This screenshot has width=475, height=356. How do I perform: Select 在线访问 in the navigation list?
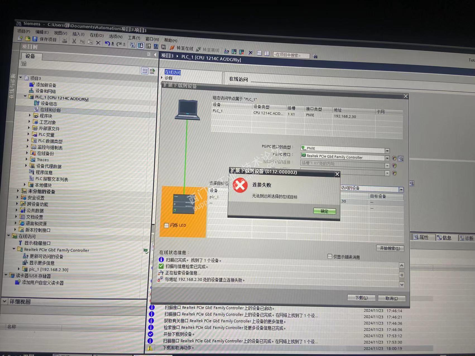173,72
